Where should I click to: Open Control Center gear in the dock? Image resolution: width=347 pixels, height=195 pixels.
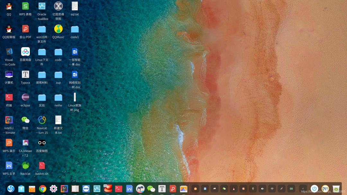tap(53, 189)
